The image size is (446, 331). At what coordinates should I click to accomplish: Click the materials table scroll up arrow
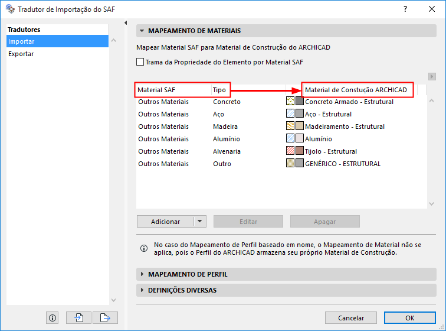point(431,100)
